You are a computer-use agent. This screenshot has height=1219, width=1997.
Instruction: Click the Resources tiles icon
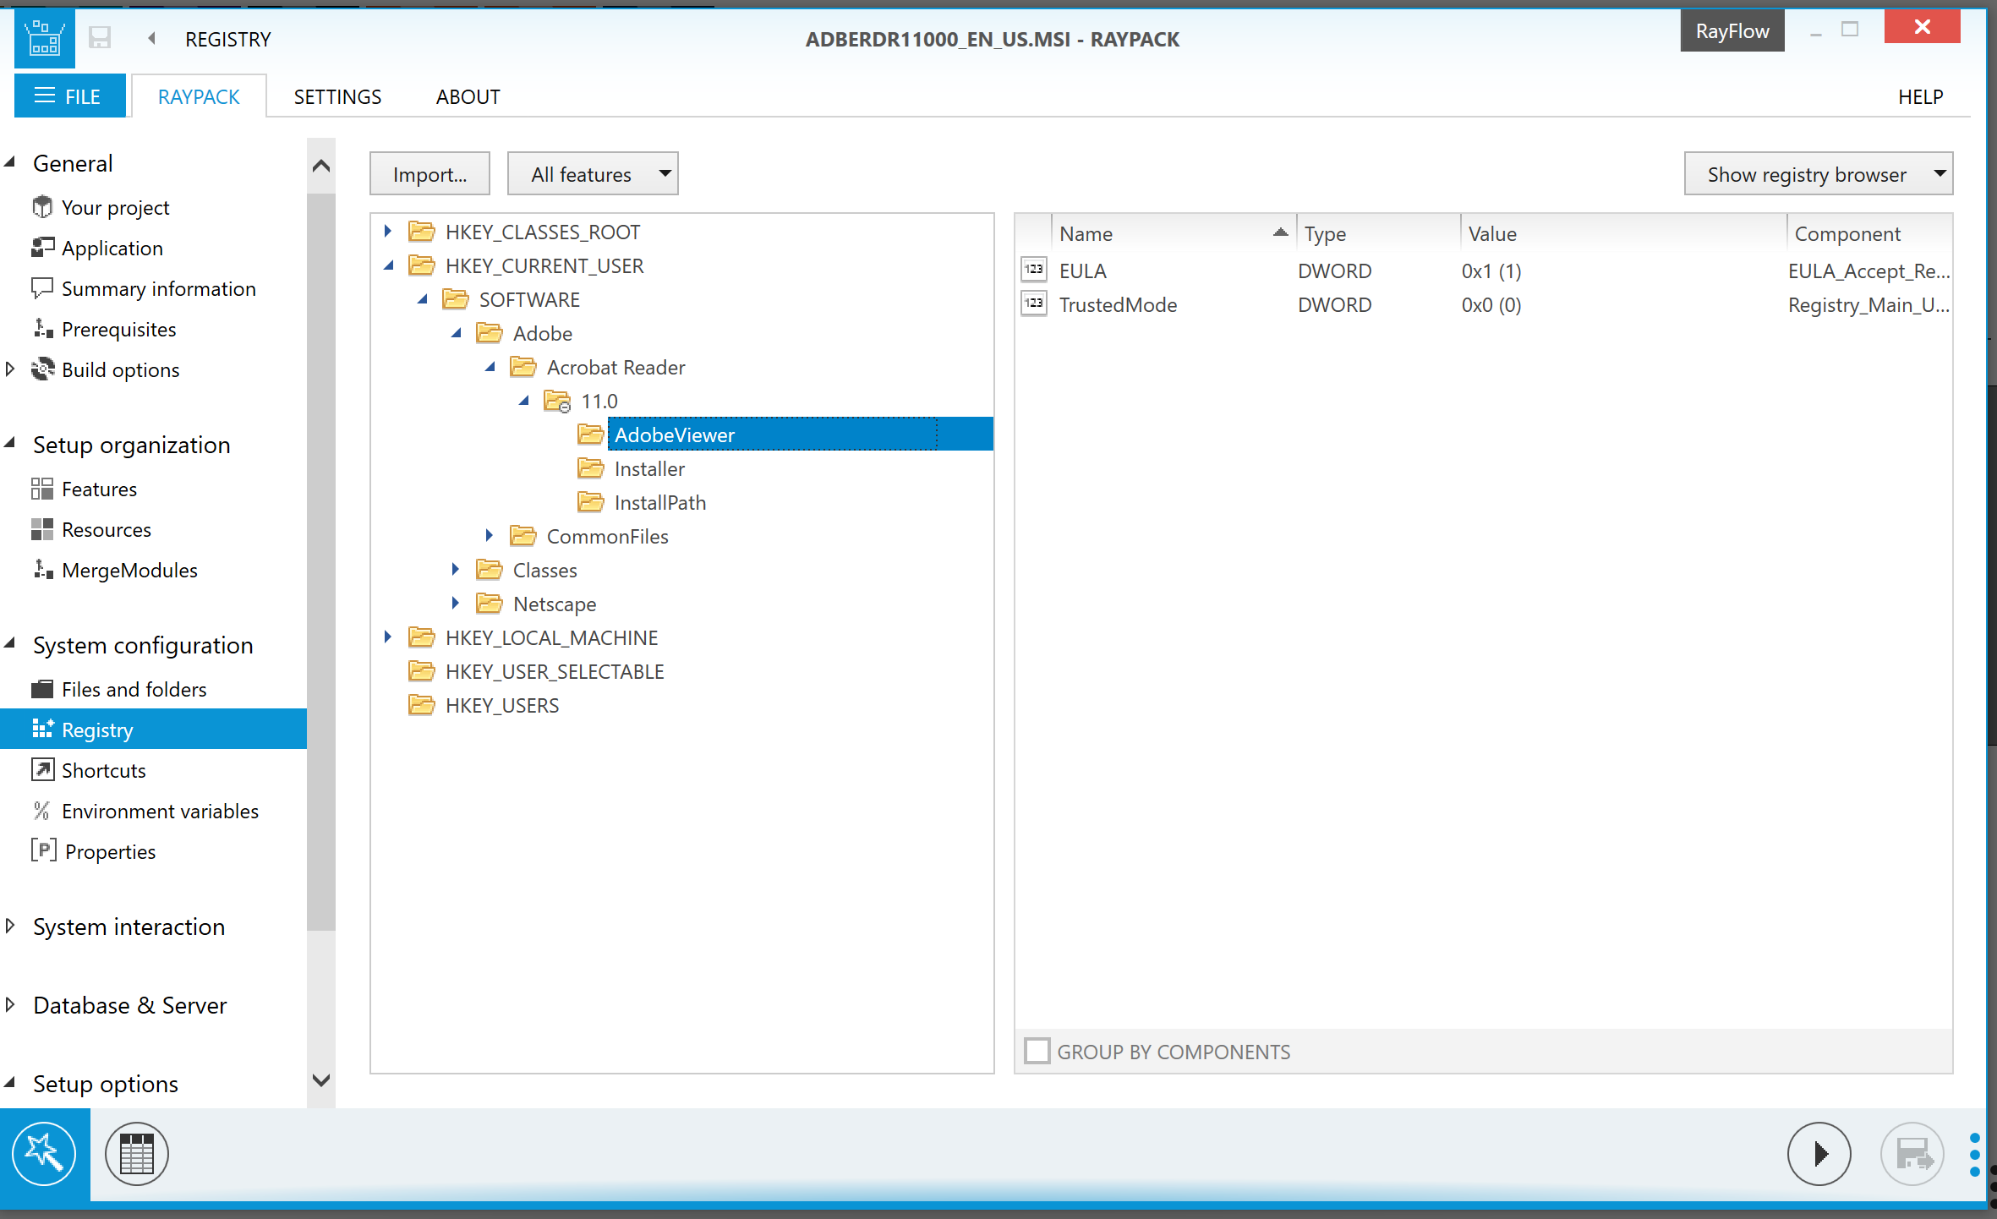click(42, 529)
